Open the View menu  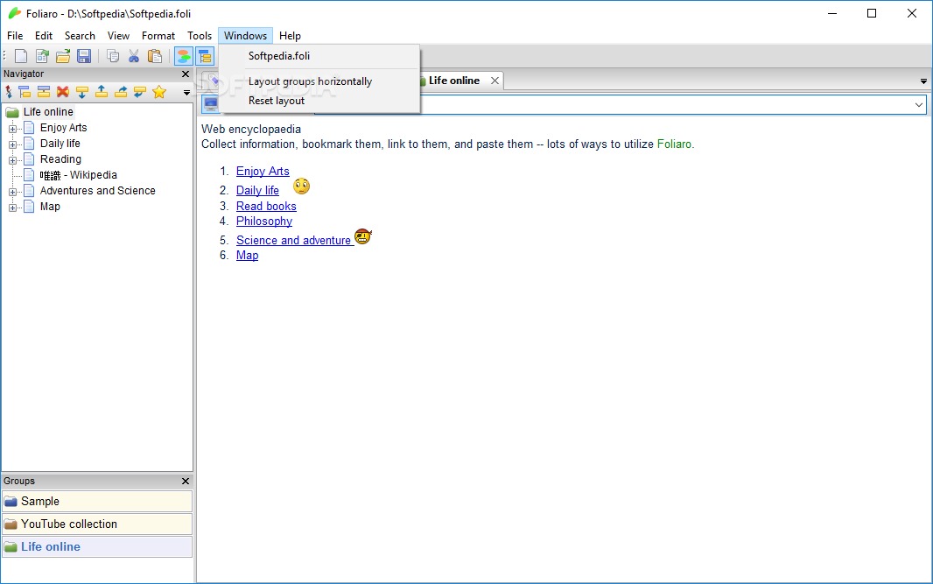coord(118,36)
